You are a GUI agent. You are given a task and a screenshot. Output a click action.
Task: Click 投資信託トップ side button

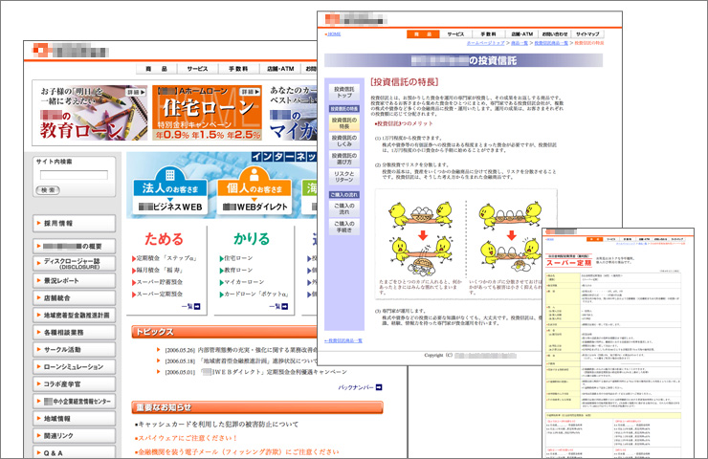(344, 92)
